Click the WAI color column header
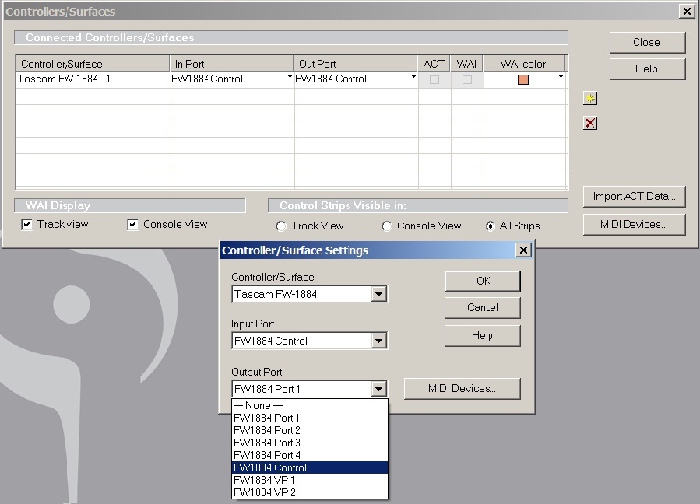700x504 pixels. click(525, 64)
